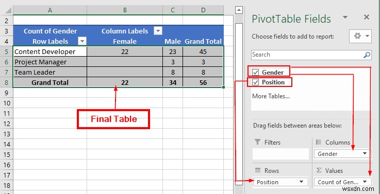Select the Content Developer total 45
380x194 pixels.
click(x=203, y=51)
